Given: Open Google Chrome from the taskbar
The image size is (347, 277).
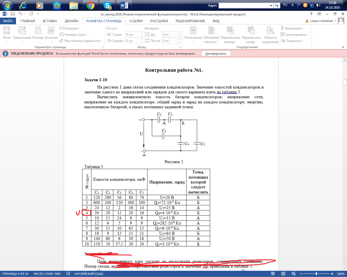Looking at the screenshot, I should (x=91, y=5).
